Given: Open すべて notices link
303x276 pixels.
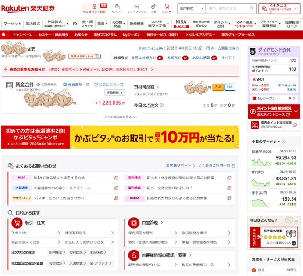Looking at the screenshot, I should 228,57.
